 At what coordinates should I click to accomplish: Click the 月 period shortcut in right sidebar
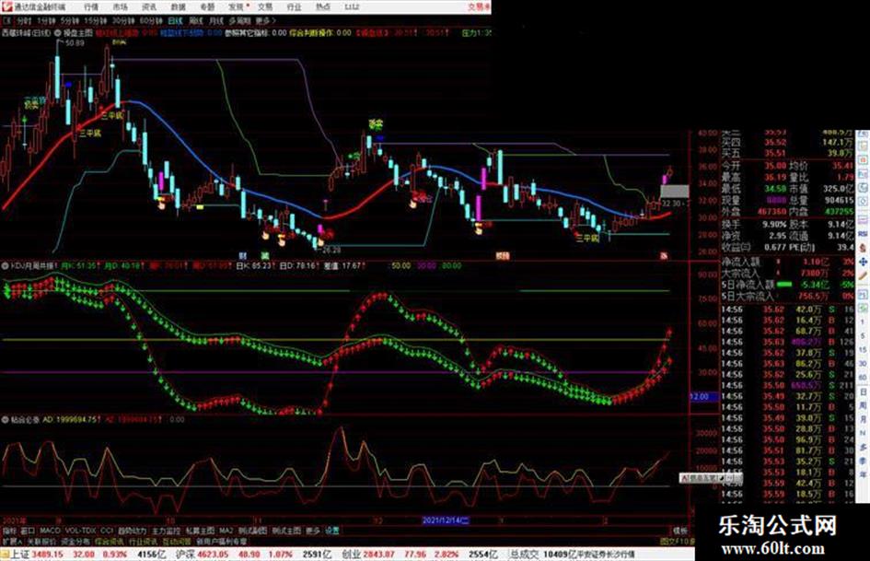click(863, 419)
